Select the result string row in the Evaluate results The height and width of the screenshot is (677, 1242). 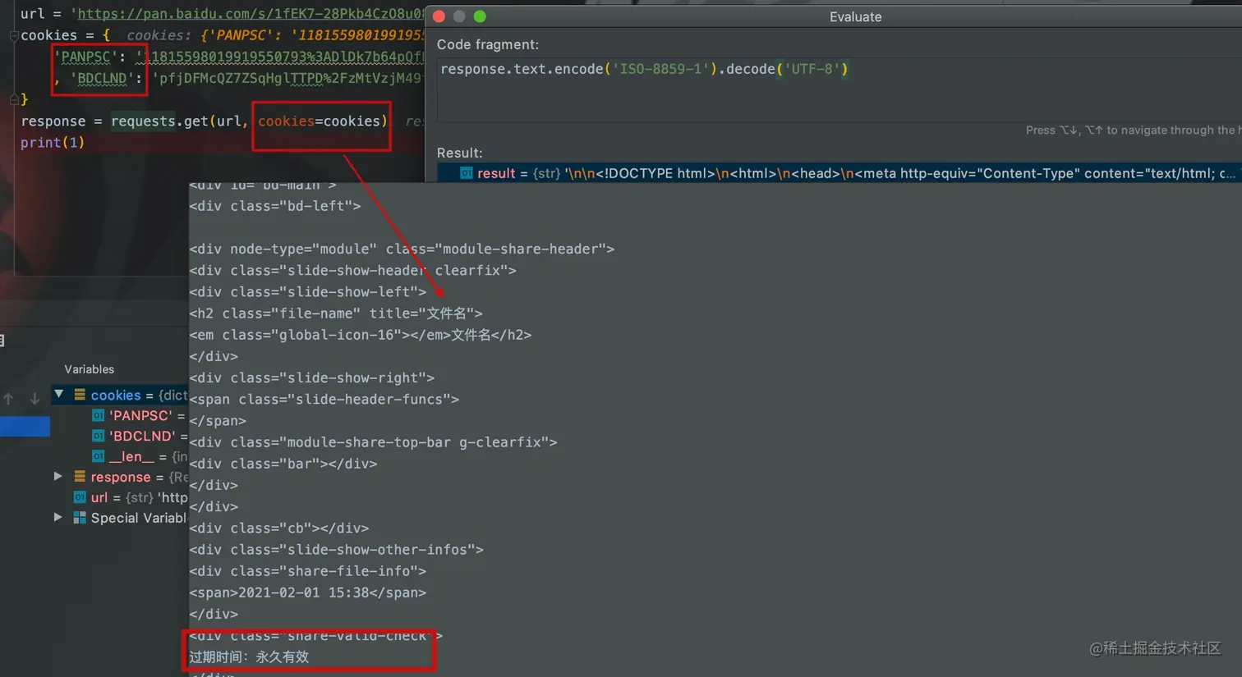[x=839, y=173]
